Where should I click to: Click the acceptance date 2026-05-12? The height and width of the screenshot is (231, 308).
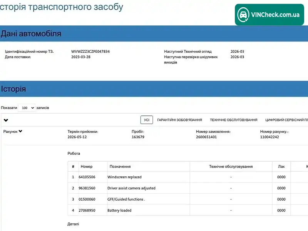pyautogui.click(x=77, y=137)
